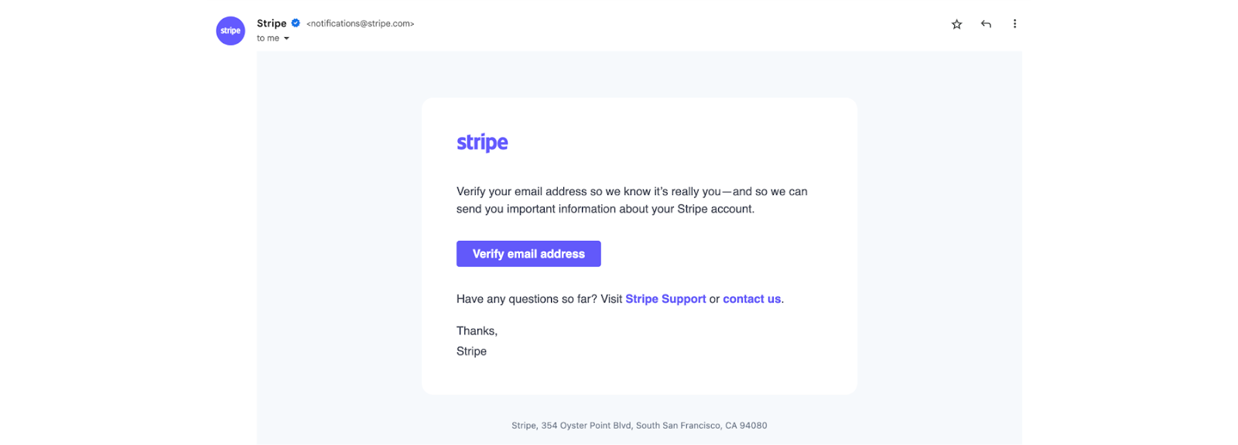
Task: Star this Stripe email
Action: 956,24
